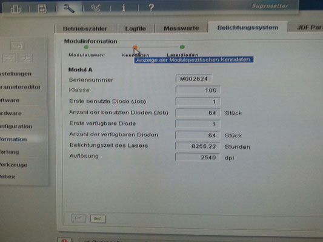Open Parametereditor in the sidebar

[20, 87]
